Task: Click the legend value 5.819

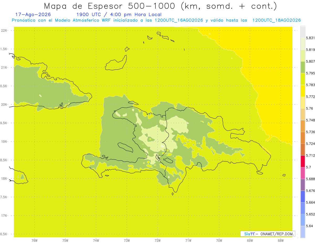Action: coord(310,50)
